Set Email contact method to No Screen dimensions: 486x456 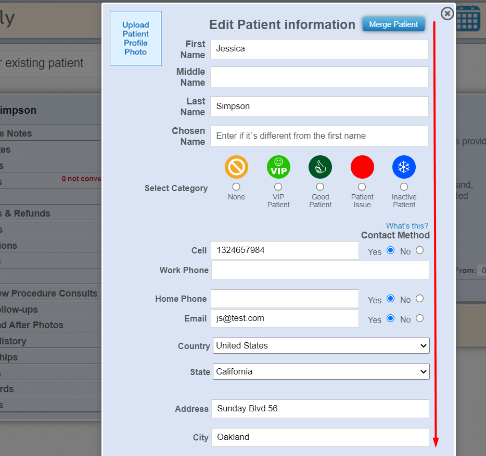(419, 318)
